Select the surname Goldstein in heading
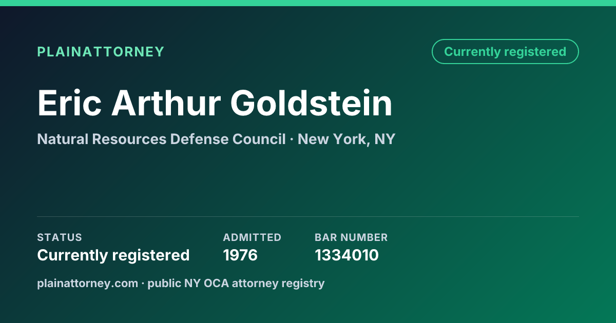The height and width of the screenshot is (323, 616). [x=311, y=103]
